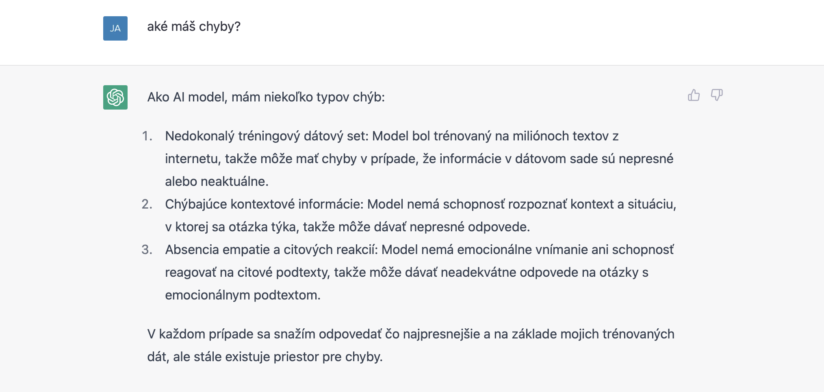
Task: Click the phrase "Nedokonalý tréningový dátový set"
Action: [266, 136]
